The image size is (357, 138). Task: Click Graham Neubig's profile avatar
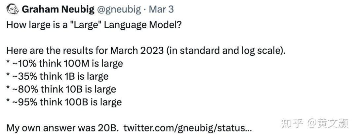(x=13, y=10)
